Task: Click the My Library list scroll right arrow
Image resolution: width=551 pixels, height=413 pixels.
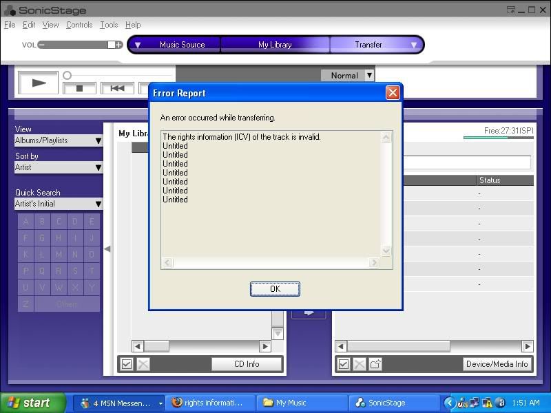Action: [x=265, y=346]
